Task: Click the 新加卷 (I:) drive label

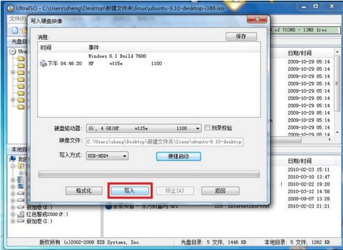Action: (39, 221)
